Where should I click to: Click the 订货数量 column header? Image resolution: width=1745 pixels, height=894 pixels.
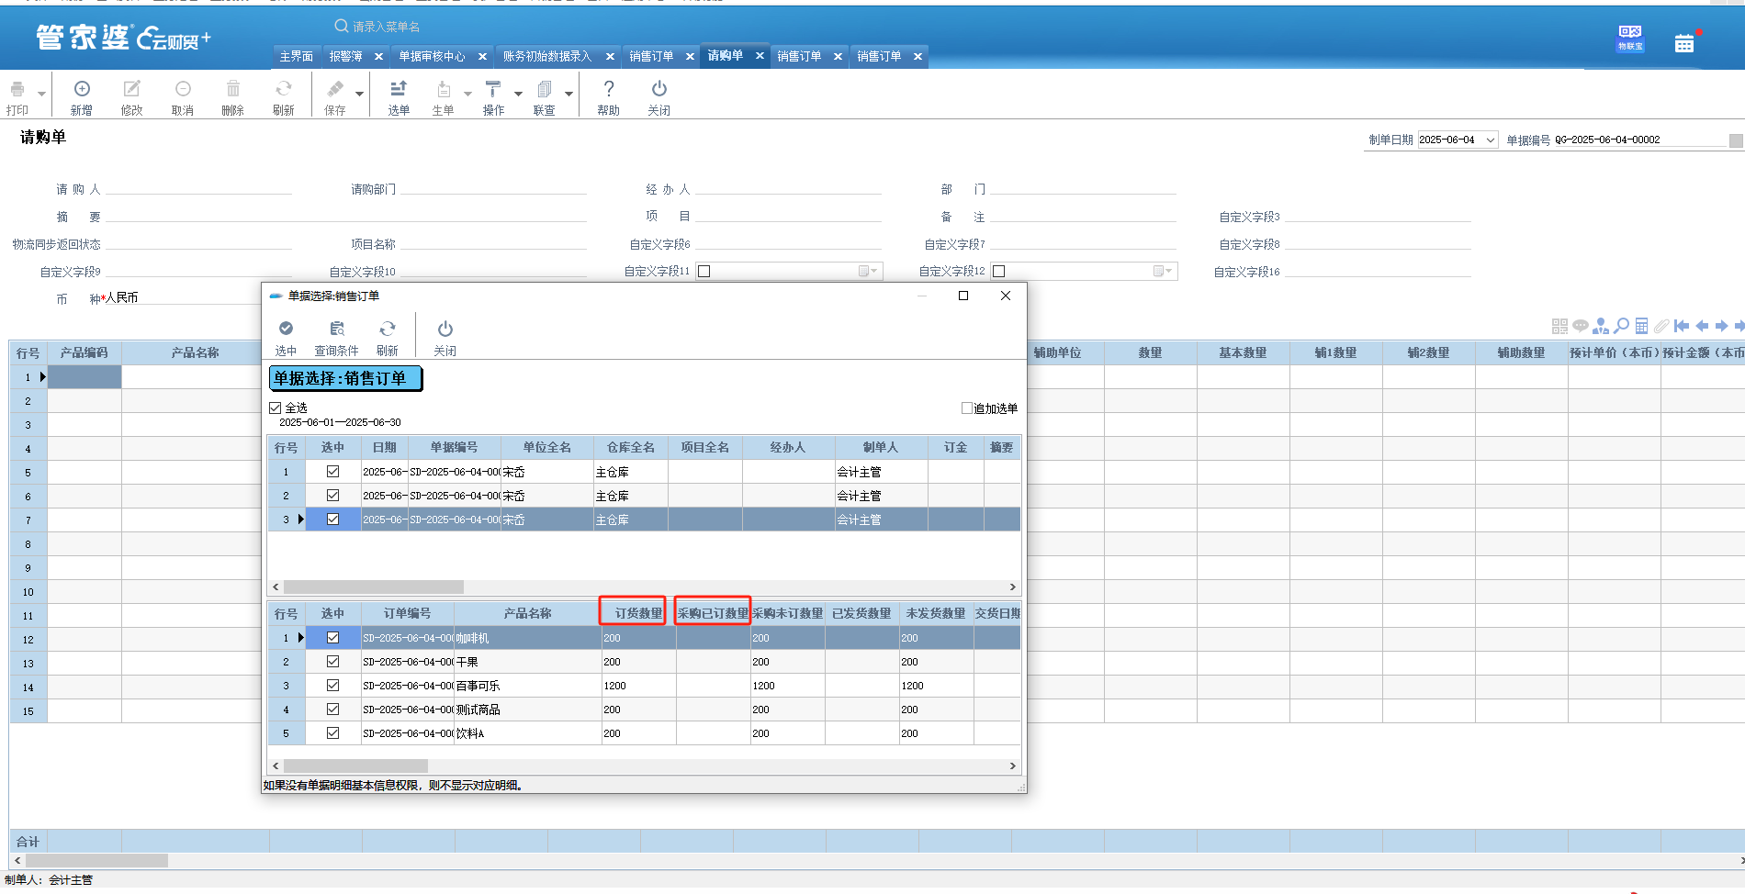pos(637,613)
